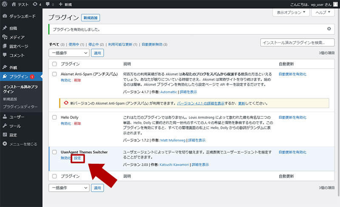Open the bottom 一括操作 dropdown
Screen dimensions: 340x207
point(69,188)
